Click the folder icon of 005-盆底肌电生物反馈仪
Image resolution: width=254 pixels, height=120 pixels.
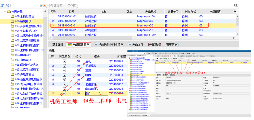[12, 36]
